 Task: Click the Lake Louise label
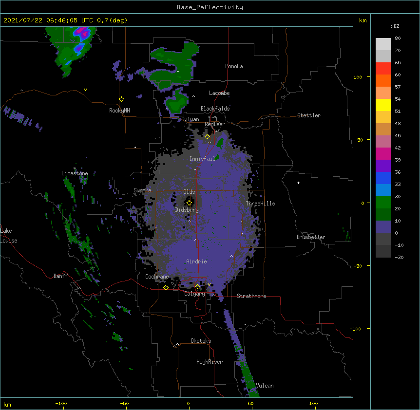[x=9, y=236]
